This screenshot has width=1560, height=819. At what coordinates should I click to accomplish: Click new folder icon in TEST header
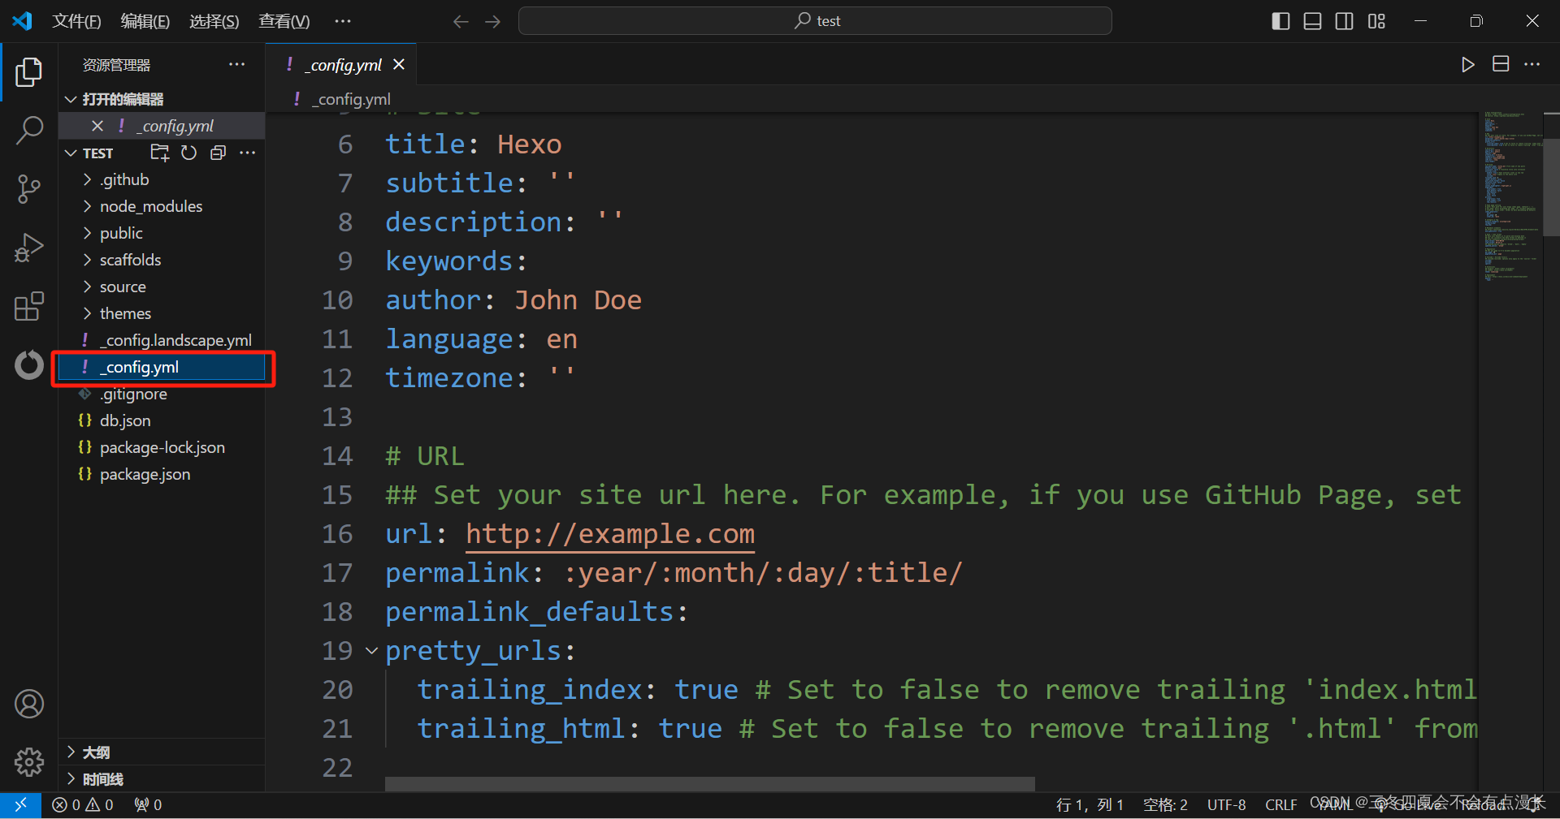[x=160, y=153]
